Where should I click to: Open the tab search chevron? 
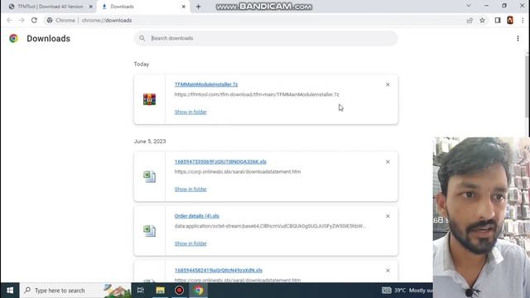tap(469, 6)
